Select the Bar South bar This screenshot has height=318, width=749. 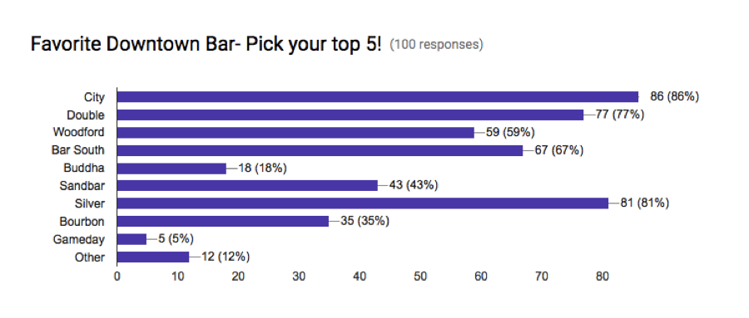pyautogui.click(x=320, y=150)
